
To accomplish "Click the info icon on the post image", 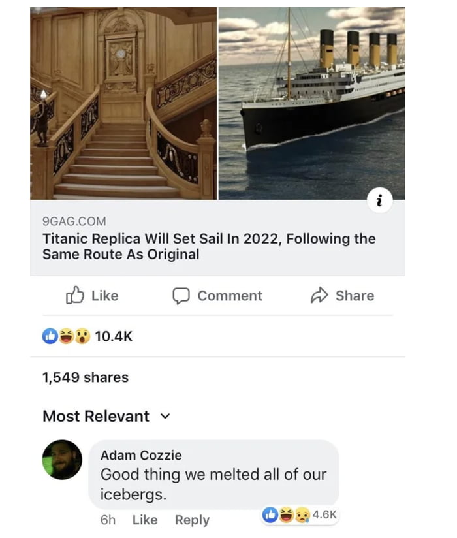I will coord(379,200).
